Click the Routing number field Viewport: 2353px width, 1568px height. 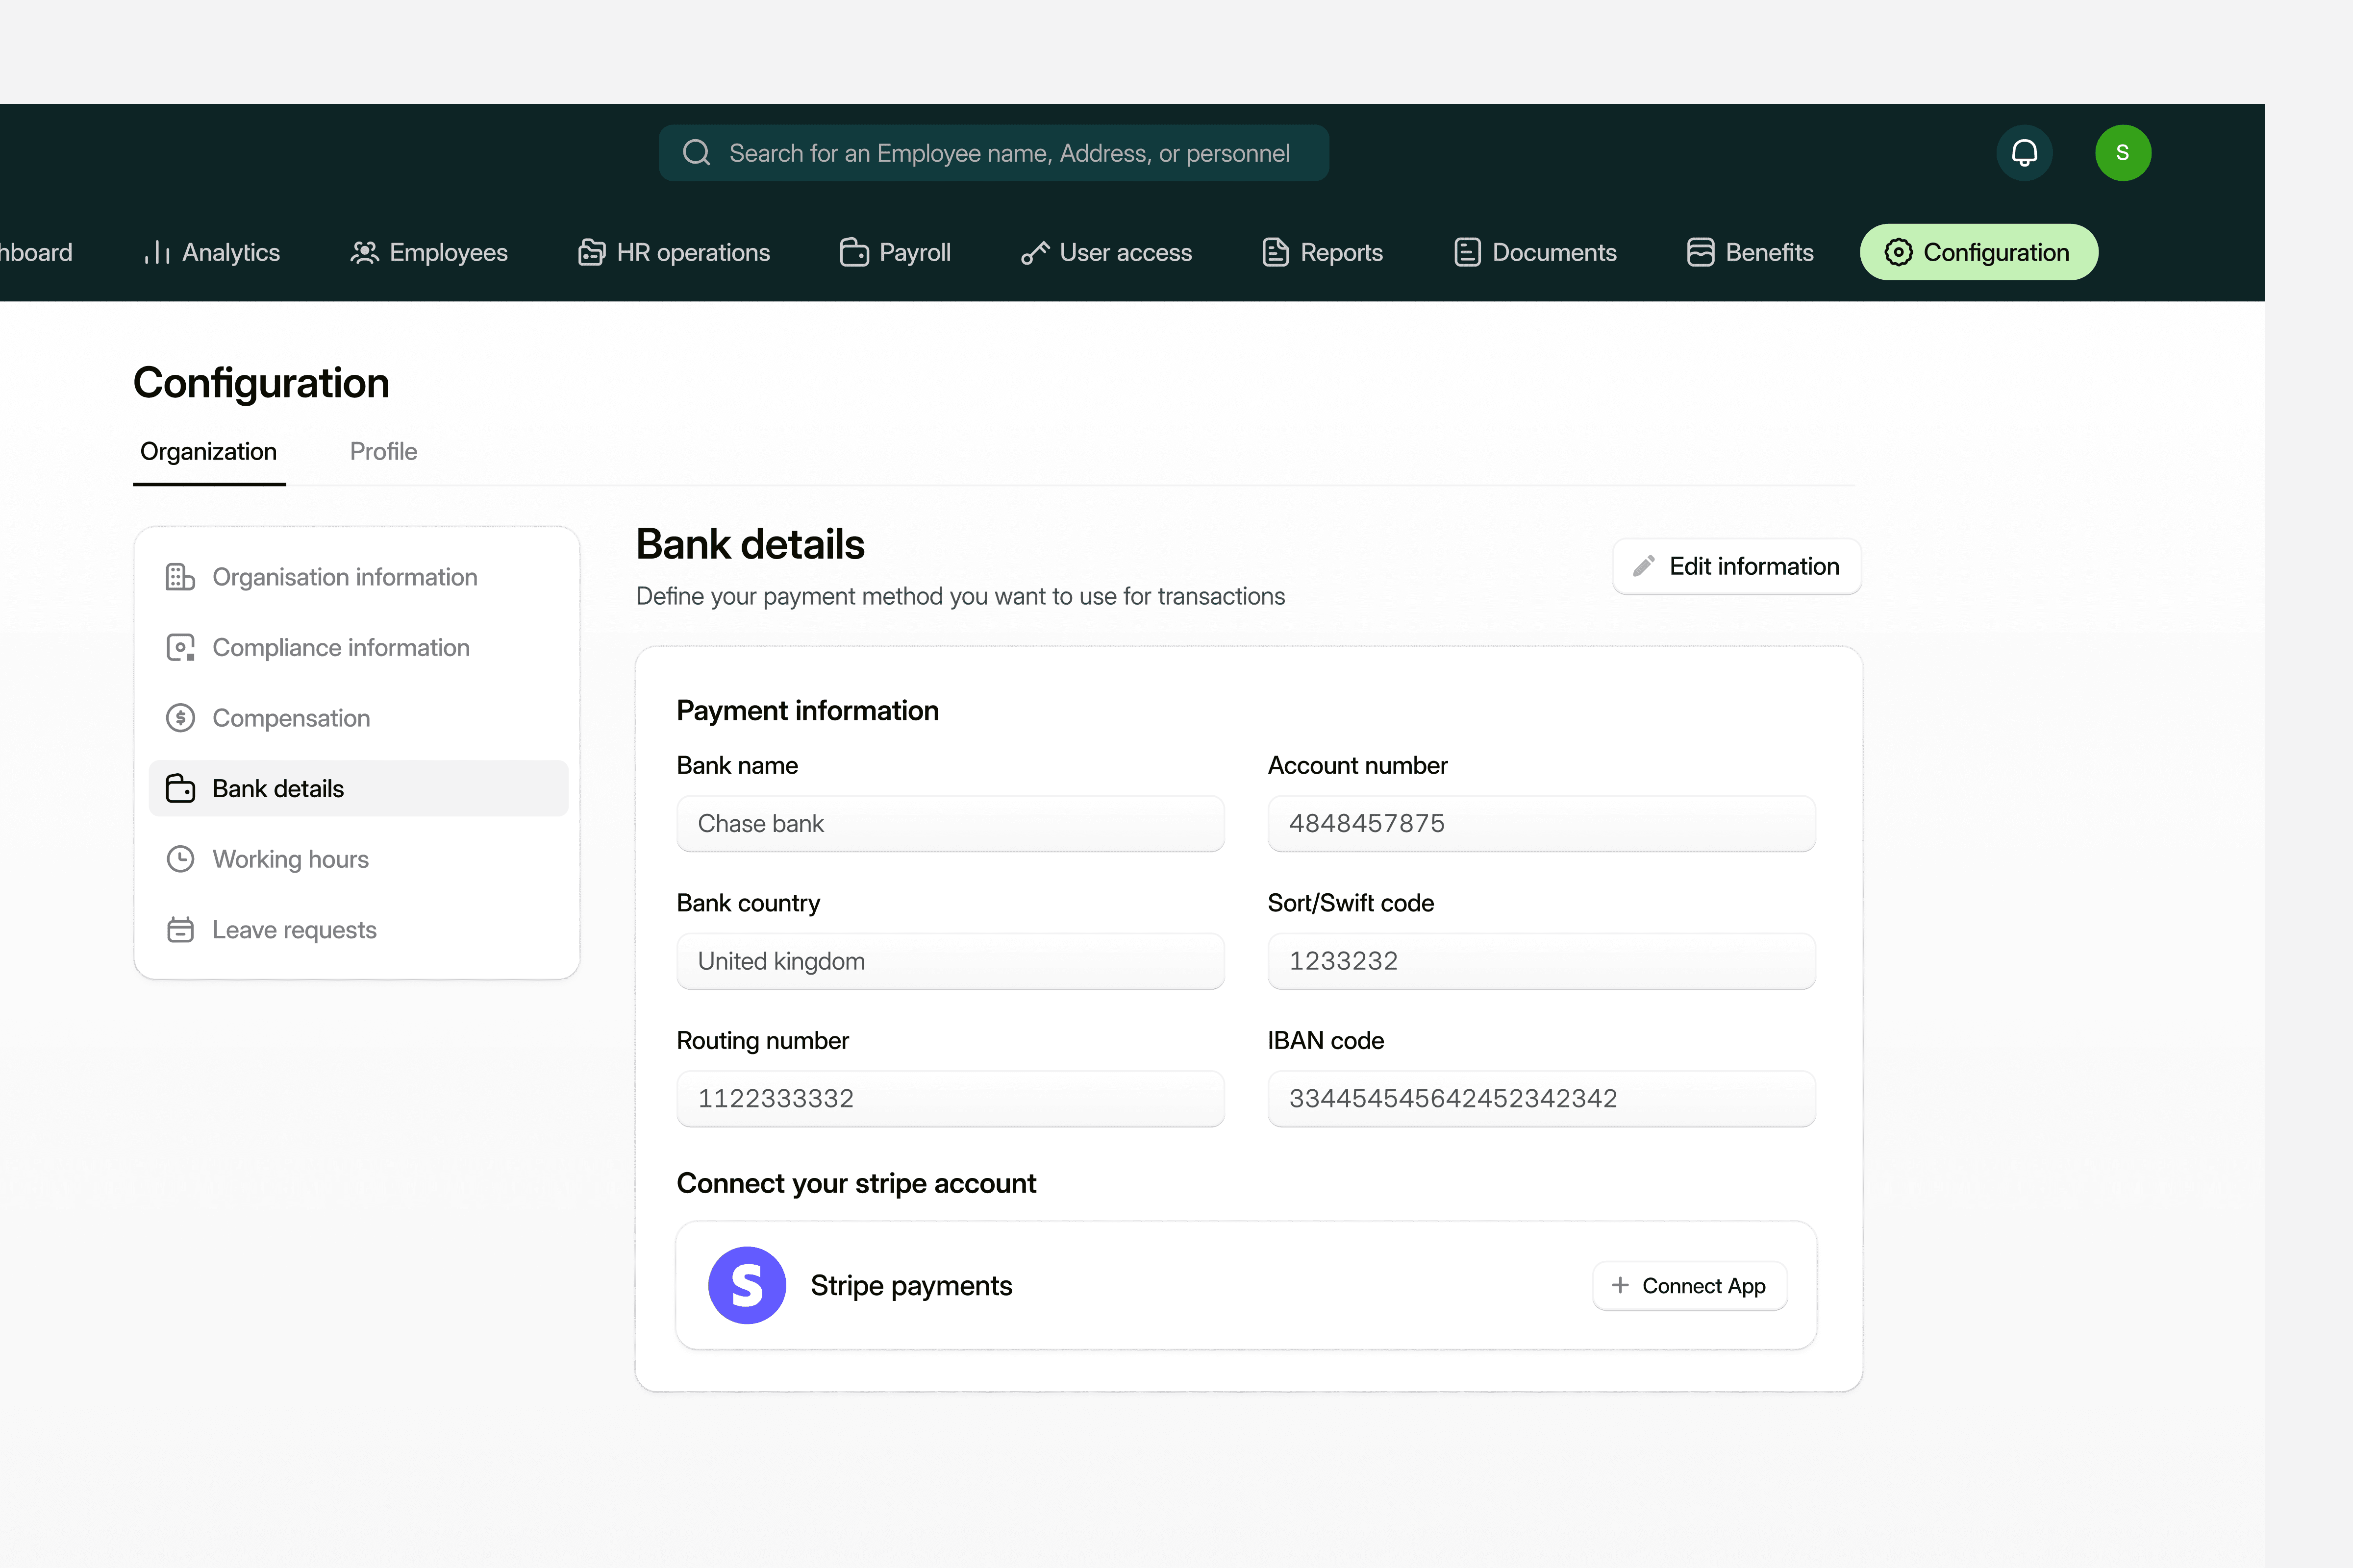(950, 1099)
